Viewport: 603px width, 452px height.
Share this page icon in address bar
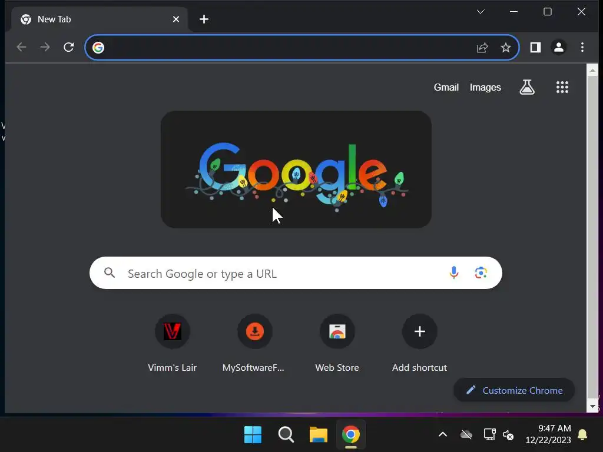(x=482, y=47)
